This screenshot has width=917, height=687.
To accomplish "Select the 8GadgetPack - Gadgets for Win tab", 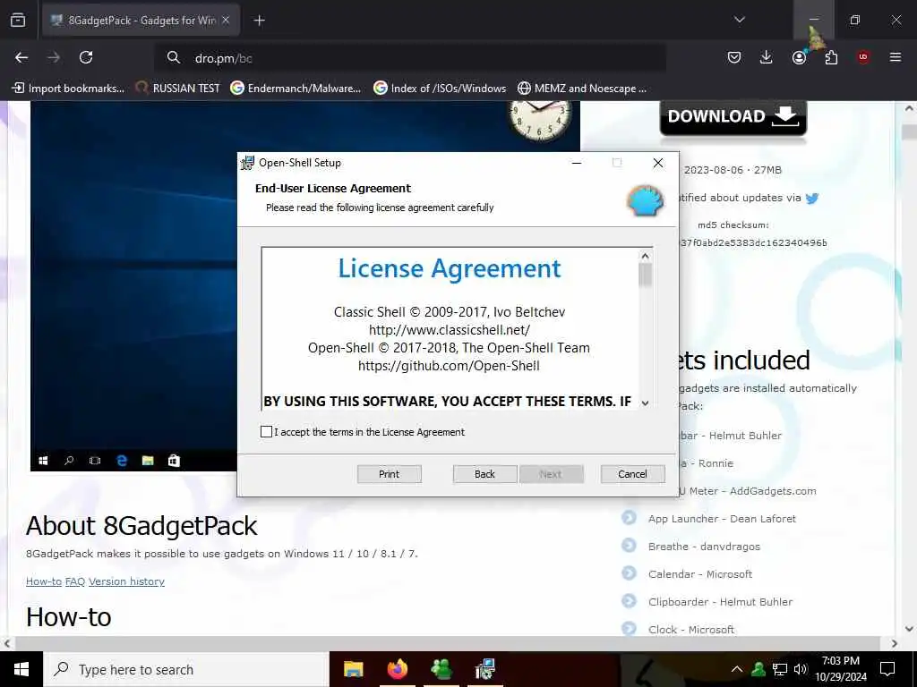I will tap(141, 21).
